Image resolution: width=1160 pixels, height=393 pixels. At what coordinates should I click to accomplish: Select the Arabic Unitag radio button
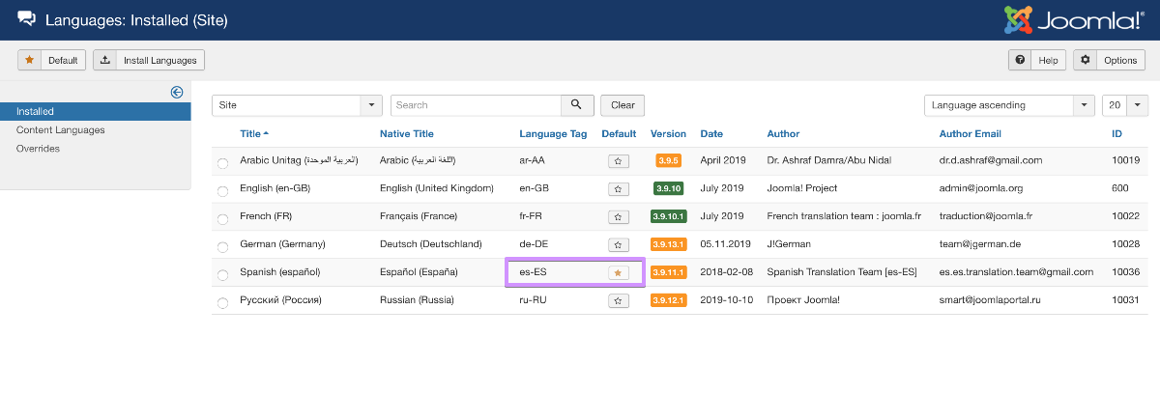coord(223,163)
